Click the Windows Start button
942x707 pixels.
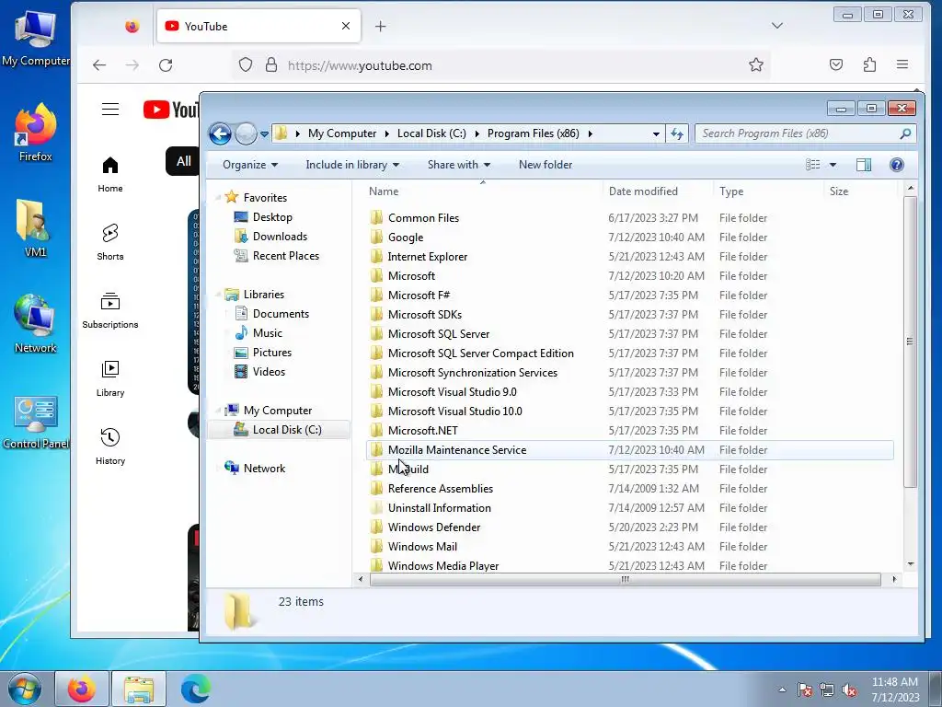tap(25, 690)
